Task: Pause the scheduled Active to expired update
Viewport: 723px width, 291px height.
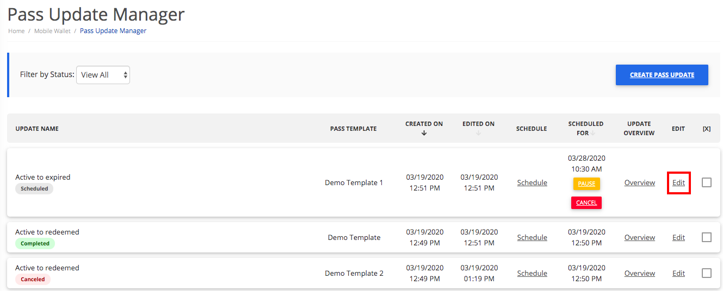Action: (x=586, y=184)
